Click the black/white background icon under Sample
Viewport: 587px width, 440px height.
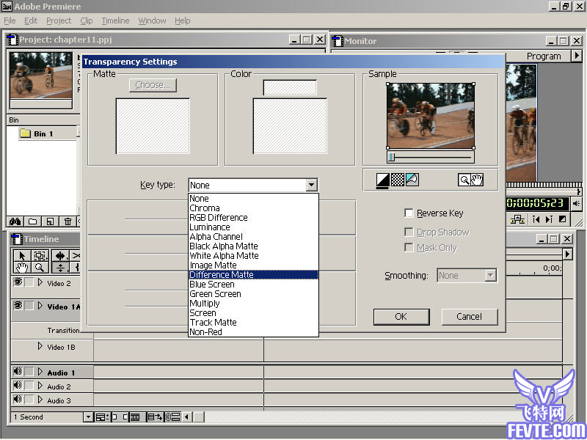pyautogui.click(x=382, y=180)
